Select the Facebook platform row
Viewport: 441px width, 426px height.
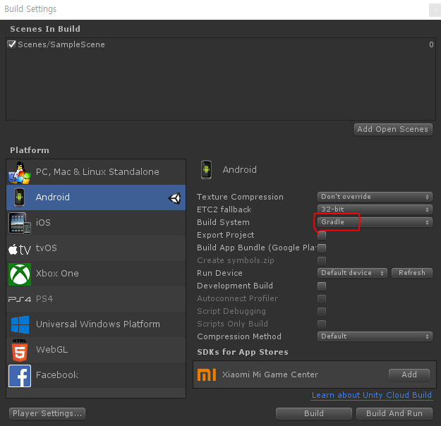click(96, 375)
